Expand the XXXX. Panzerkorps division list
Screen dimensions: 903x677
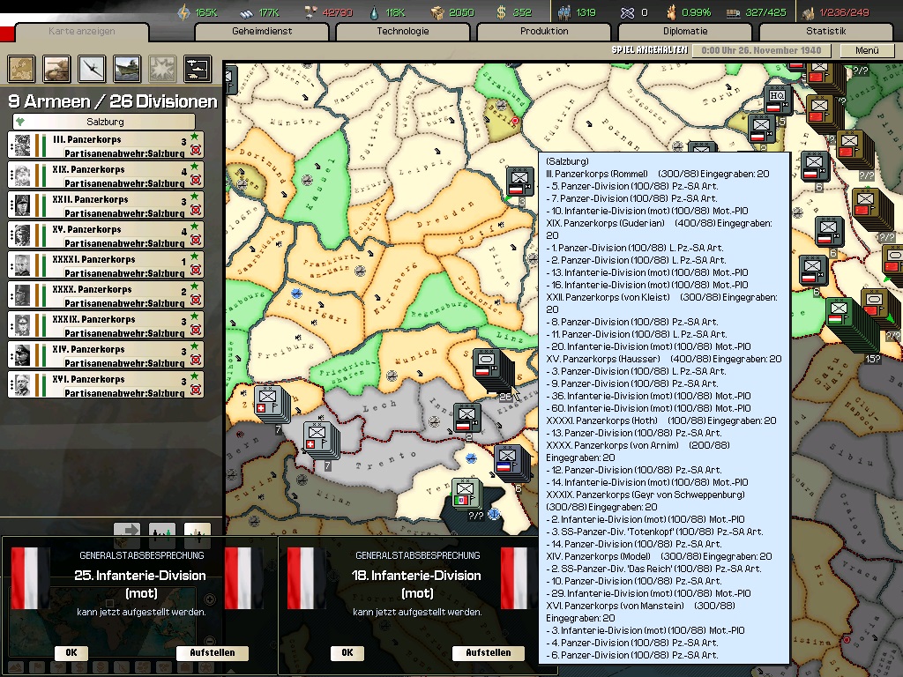click(11, 295)
